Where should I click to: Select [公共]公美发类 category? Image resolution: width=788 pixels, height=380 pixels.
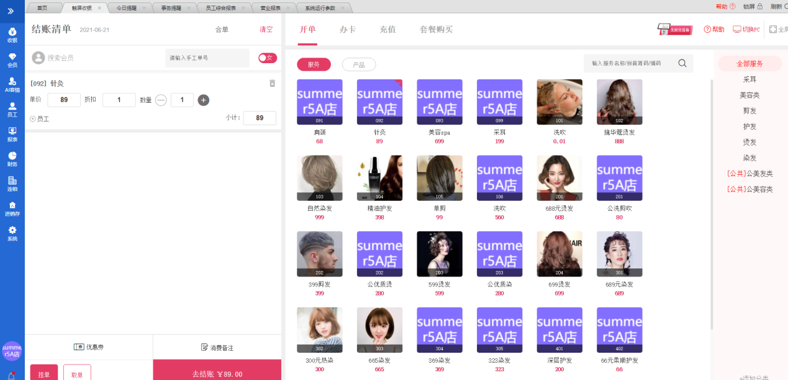click(x=750, y=174)
